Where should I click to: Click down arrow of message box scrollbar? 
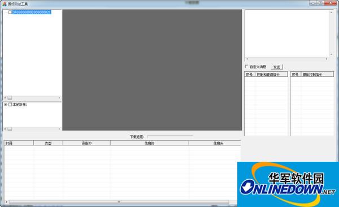tap(331, 54)
